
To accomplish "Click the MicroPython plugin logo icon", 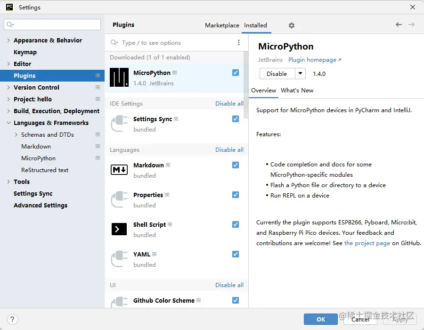I will (x=118, y=76).
